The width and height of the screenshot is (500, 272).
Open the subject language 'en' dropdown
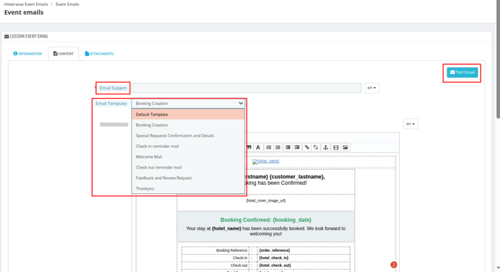(372, 88)
